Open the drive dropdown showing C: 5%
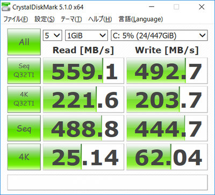 [159, 35]
